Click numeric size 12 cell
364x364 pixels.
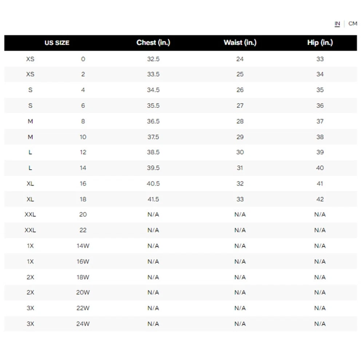[x=83, y=152]
